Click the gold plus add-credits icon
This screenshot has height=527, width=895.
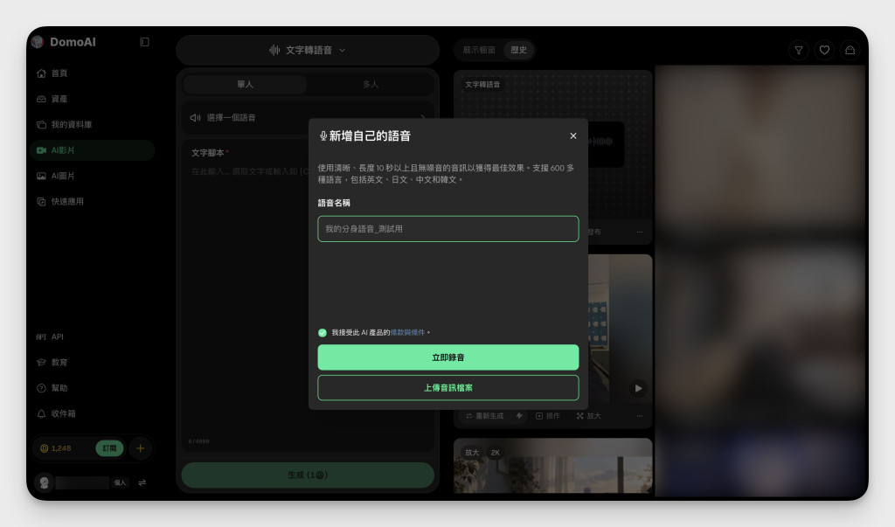point(141,448)
